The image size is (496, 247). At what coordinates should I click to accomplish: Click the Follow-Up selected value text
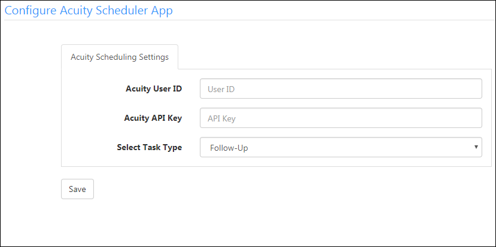[x=229, y=148]
